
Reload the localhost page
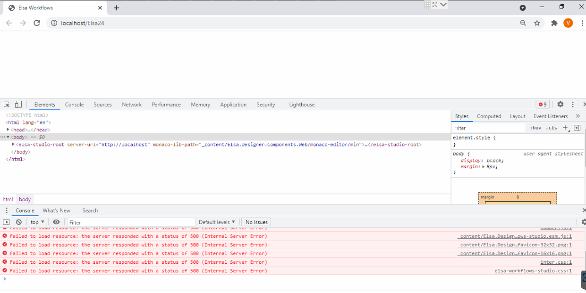tap(37, 23)
